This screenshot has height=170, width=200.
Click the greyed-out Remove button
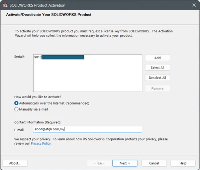[157, 88]
